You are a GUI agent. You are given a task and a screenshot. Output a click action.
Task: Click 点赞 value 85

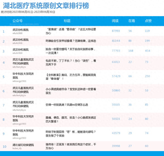coord(147,105)
